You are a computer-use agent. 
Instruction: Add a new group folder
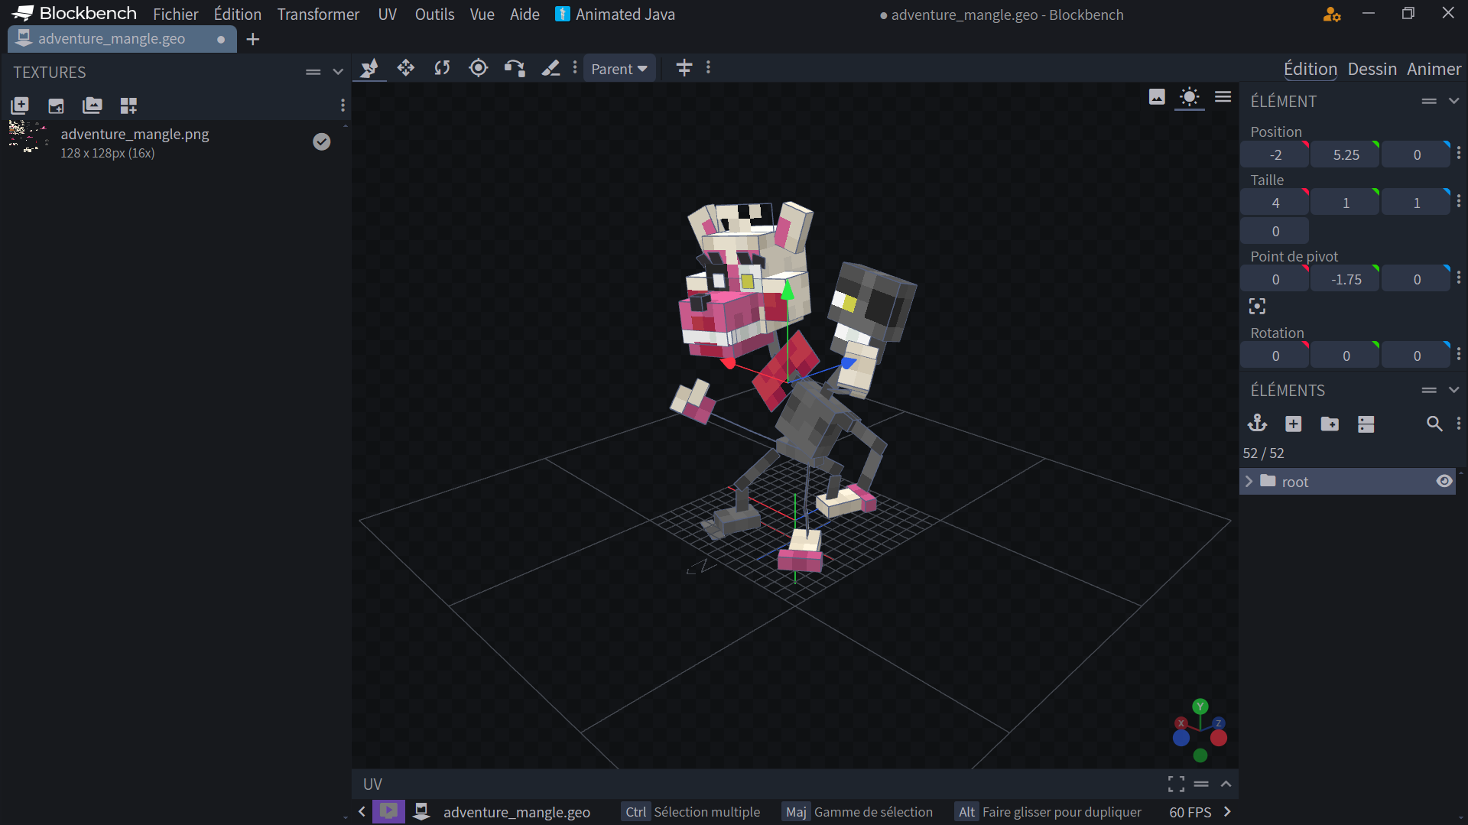pyautogui.click(x=1330, y=424)
